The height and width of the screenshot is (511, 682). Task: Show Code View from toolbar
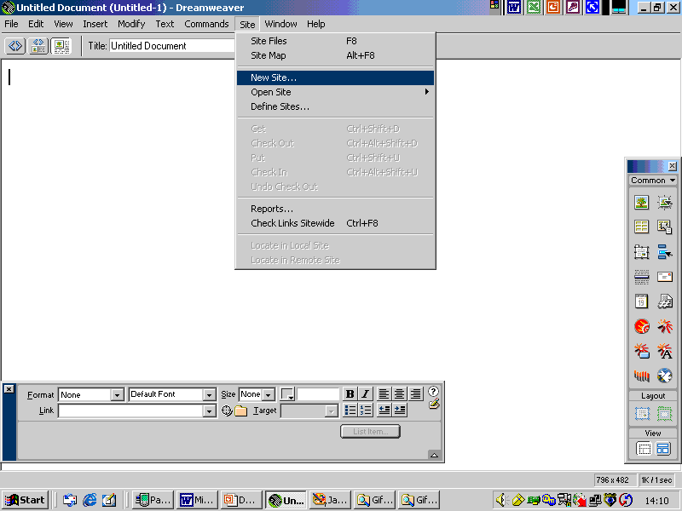[15, 46]
